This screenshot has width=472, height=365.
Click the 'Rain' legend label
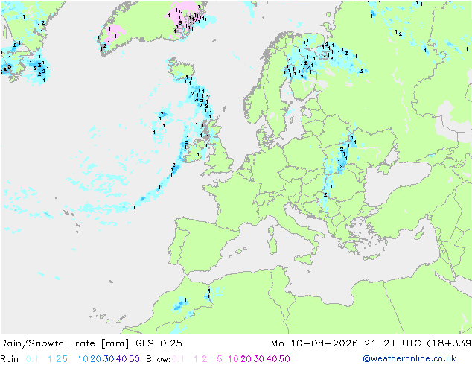point(10,359)
